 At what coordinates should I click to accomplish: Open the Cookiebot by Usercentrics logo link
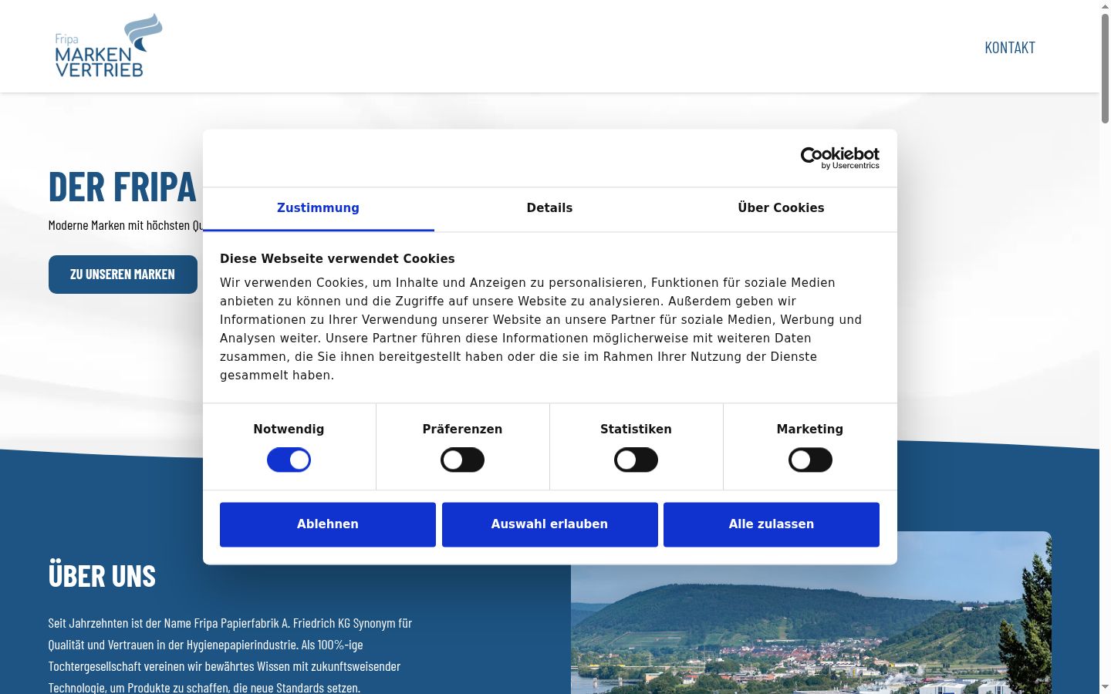point(839,158)
